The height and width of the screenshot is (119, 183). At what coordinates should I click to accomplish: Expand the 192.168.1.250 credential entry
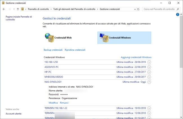[149, 62]
